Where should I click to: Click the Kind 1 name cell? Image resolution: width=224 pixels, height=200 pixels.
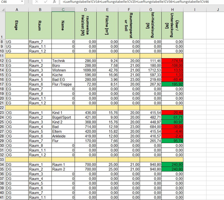[63, 113]
